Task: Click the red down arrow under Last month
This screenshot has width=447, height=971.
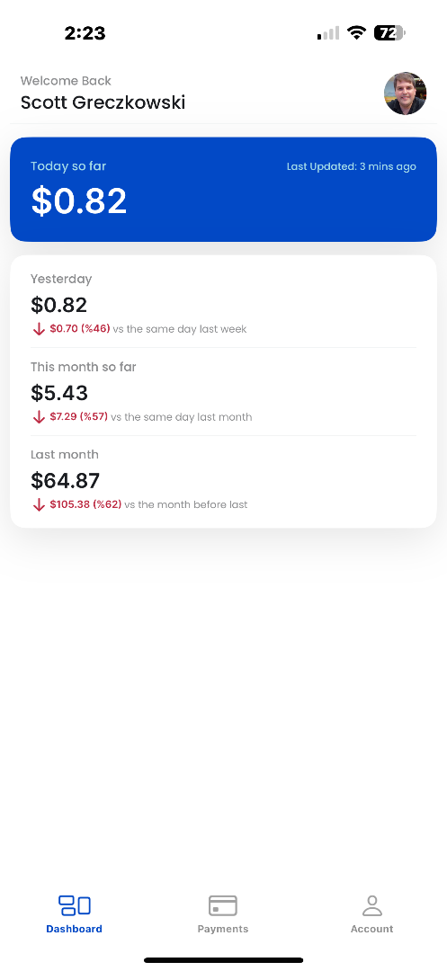Action: pos(39,504)
